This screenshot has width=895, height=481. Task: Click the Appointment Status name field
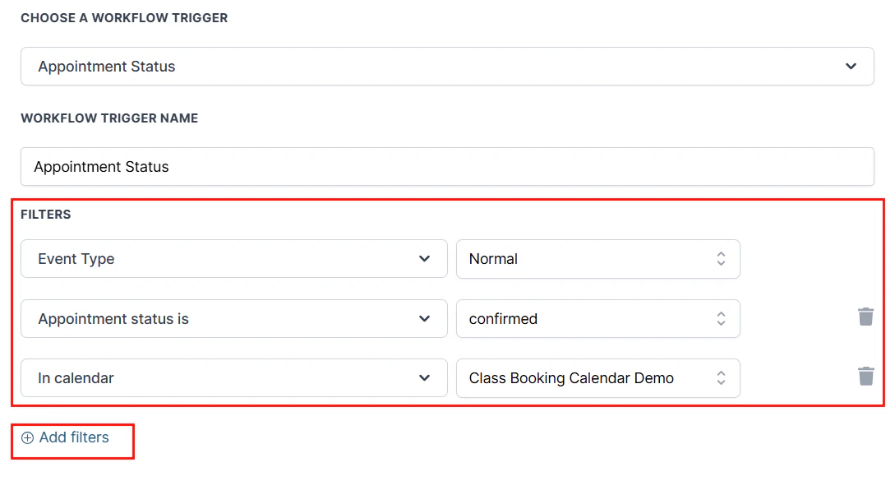[x=447, y=166]
